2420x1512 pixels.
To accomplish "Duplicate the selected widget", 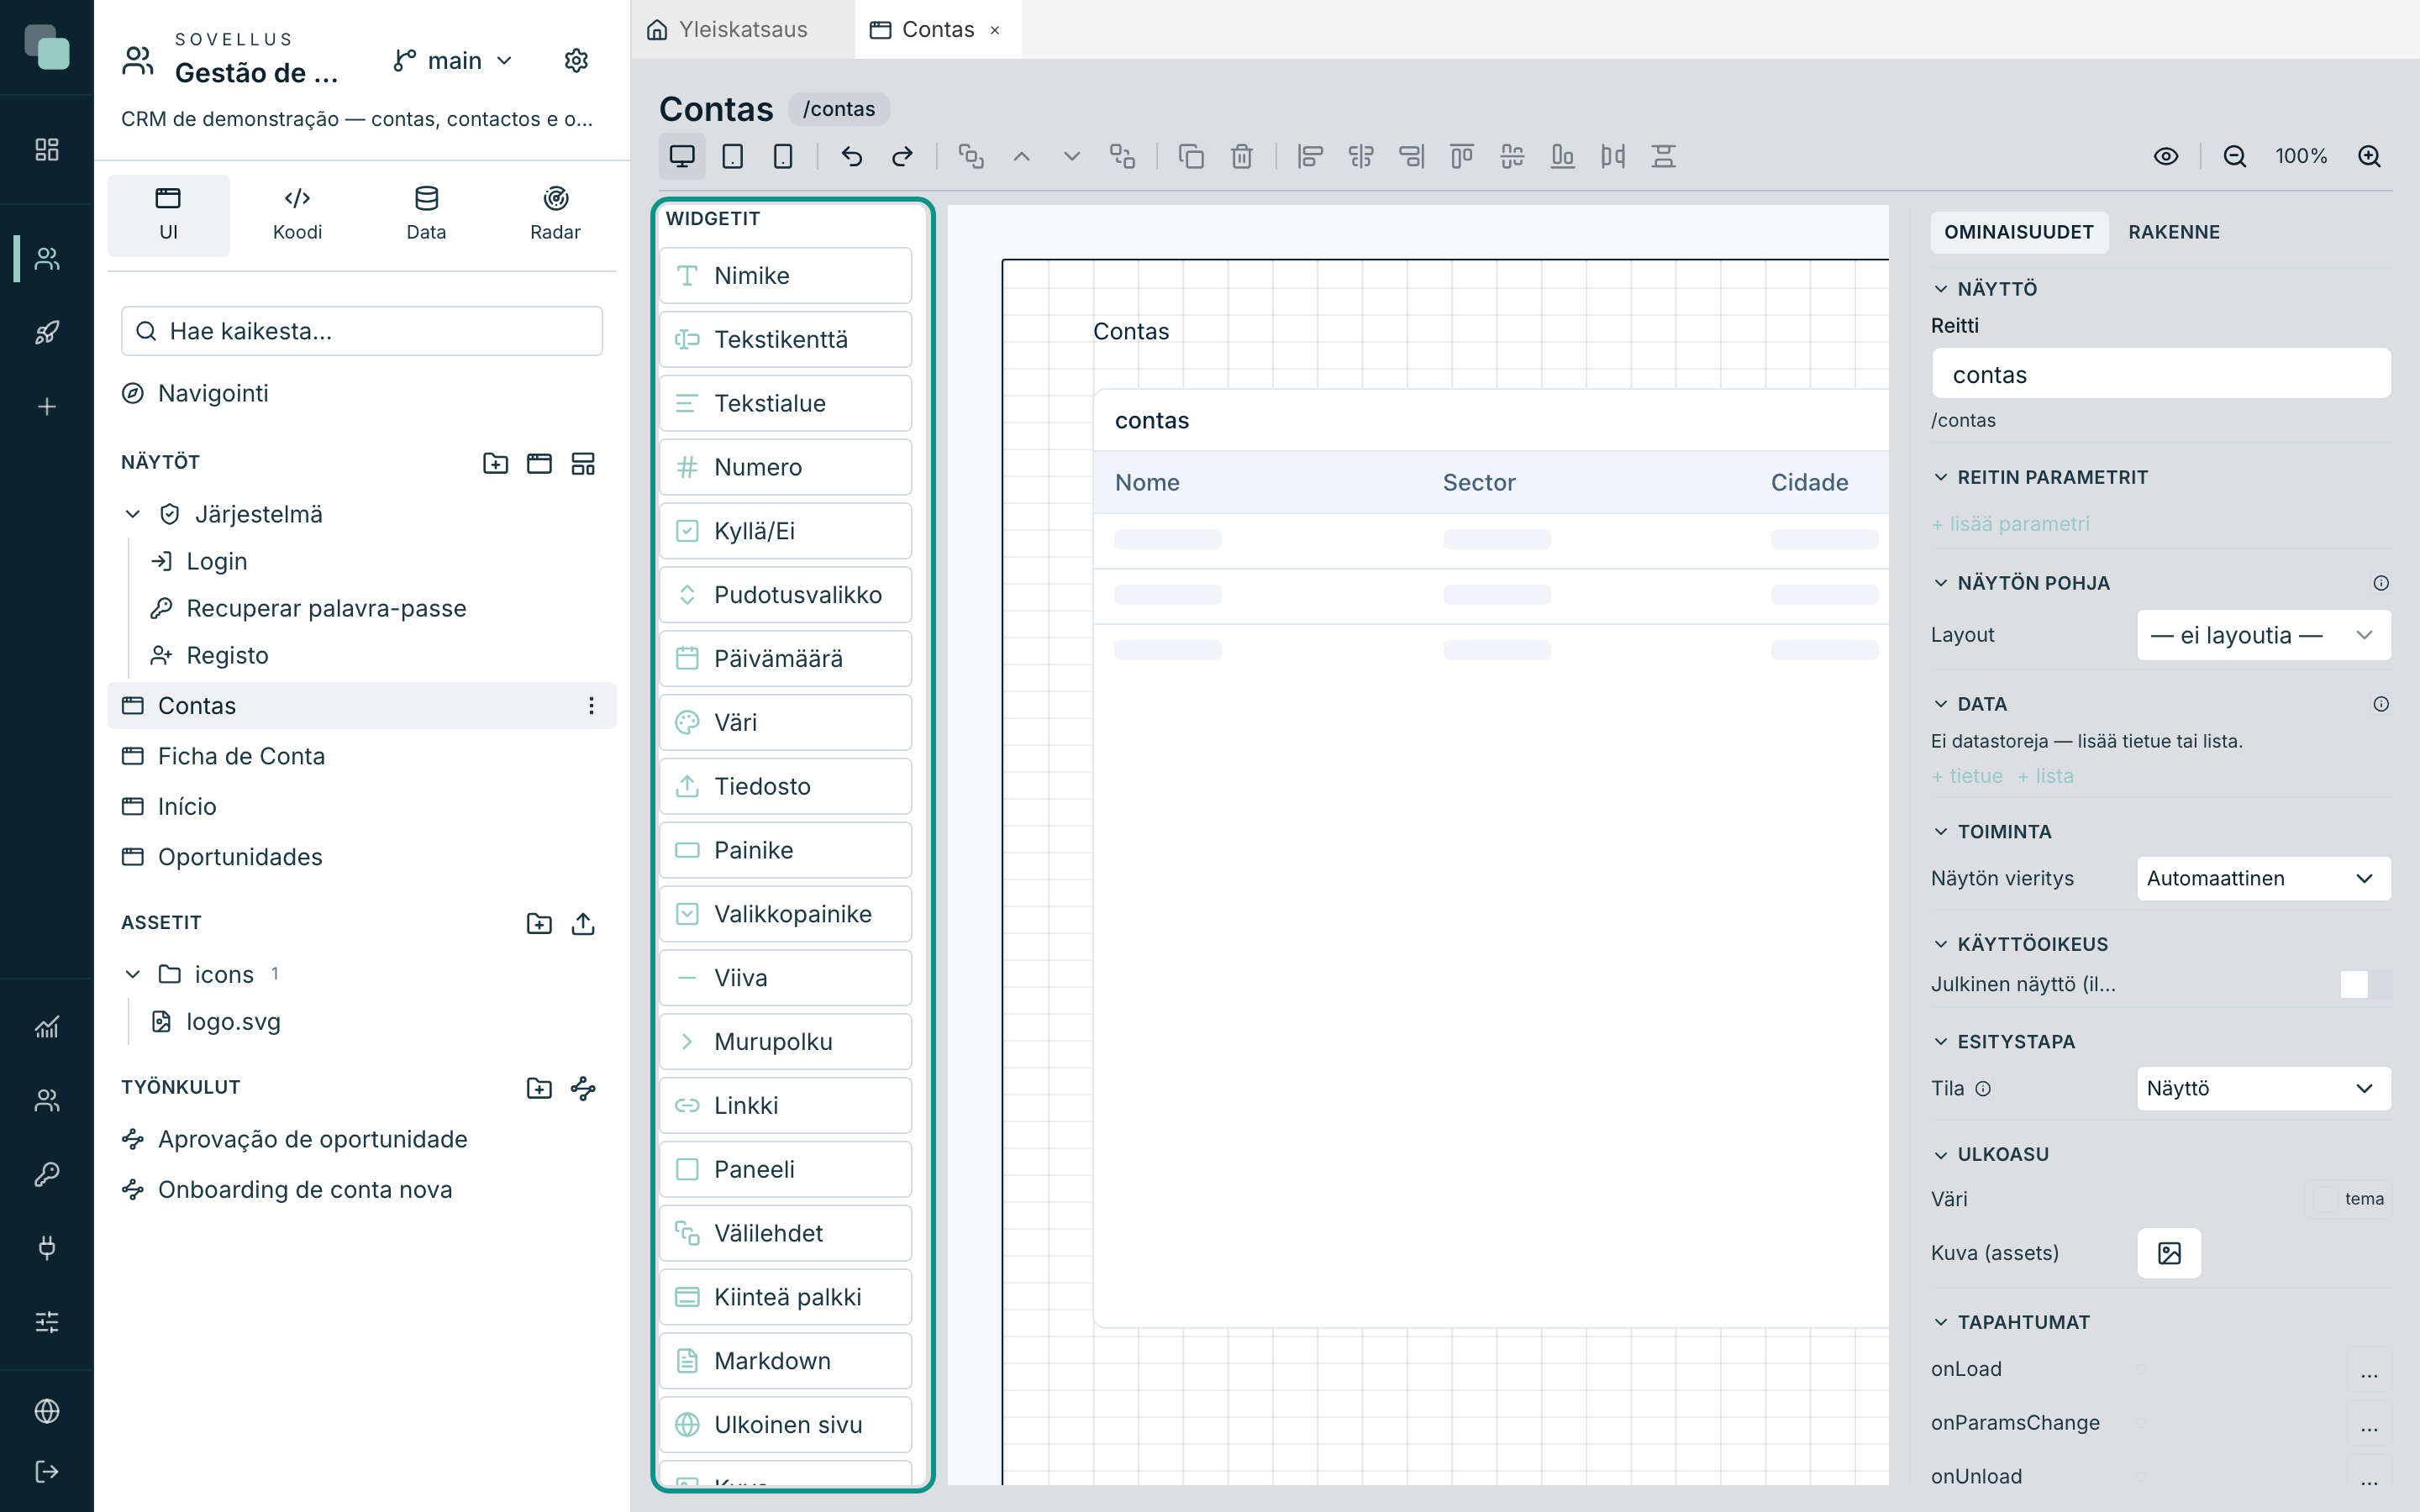I will tap(1191, 156).
